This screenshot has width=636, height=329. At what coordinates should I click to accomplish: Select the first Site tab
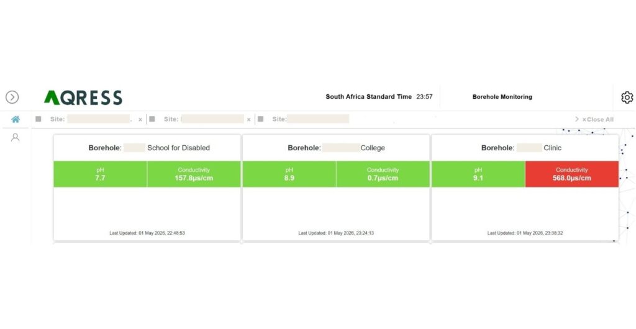point(90,119)
